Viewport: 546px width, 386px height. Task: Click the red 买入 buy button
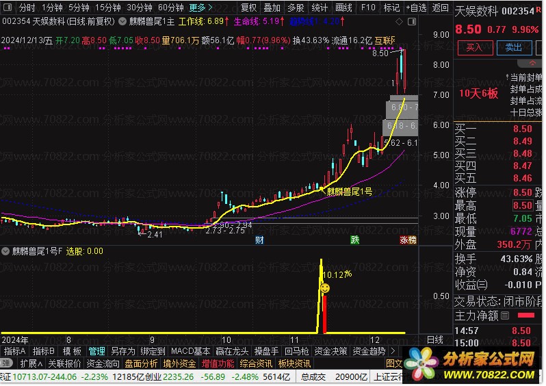click(x=475, y=48)
